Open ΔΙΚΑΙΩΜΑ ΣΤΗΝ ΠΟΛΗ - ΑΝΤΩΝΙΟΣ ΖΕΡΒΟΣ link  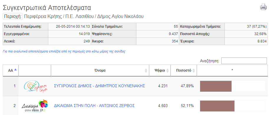click(94, 106)
